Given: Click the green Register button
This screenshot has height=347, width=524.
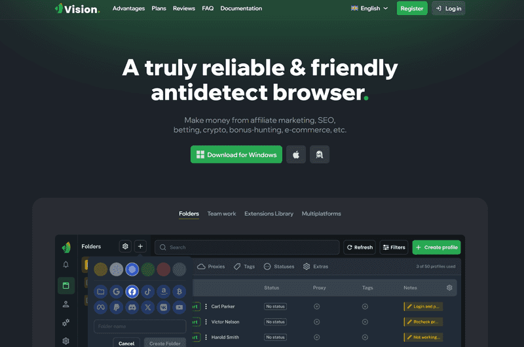Looking at the screenshot, I should 412,9.
